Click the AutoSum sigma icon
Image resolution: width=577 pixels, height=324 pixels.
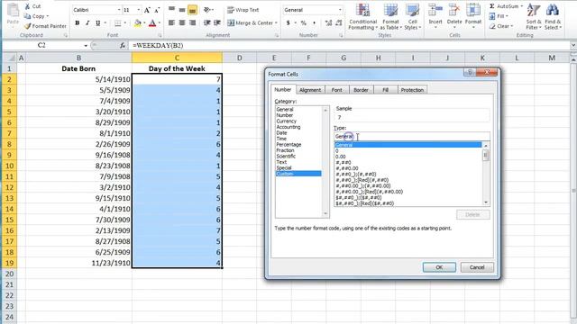[x=492, y=6]
